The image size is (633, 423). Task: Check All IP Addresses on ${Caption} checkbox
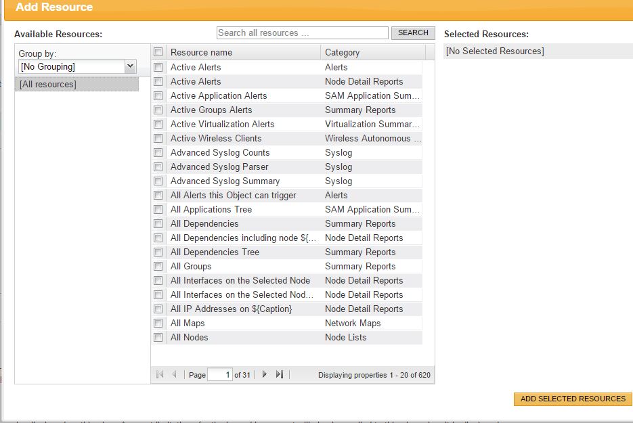[158, 309]
